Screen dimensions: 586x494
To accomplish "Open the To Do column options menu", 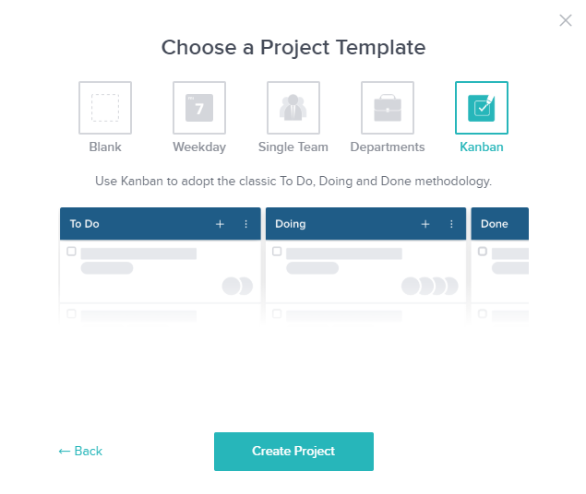I will [246, 224].
